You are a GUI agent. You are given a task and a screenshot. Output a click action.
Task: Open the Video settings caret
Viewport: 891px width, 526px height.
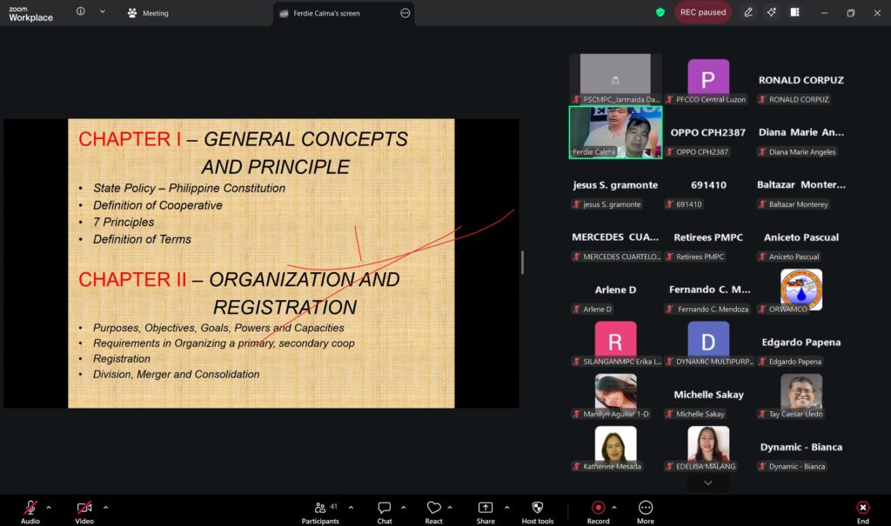pos(106,507)
